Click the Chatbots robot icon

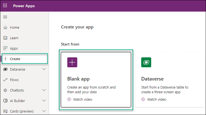click(x=5, y=90)
